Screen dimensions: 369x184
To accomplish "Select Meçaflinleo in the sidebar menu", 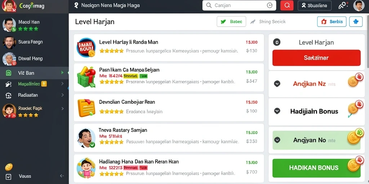I will [x=34, y=84].
